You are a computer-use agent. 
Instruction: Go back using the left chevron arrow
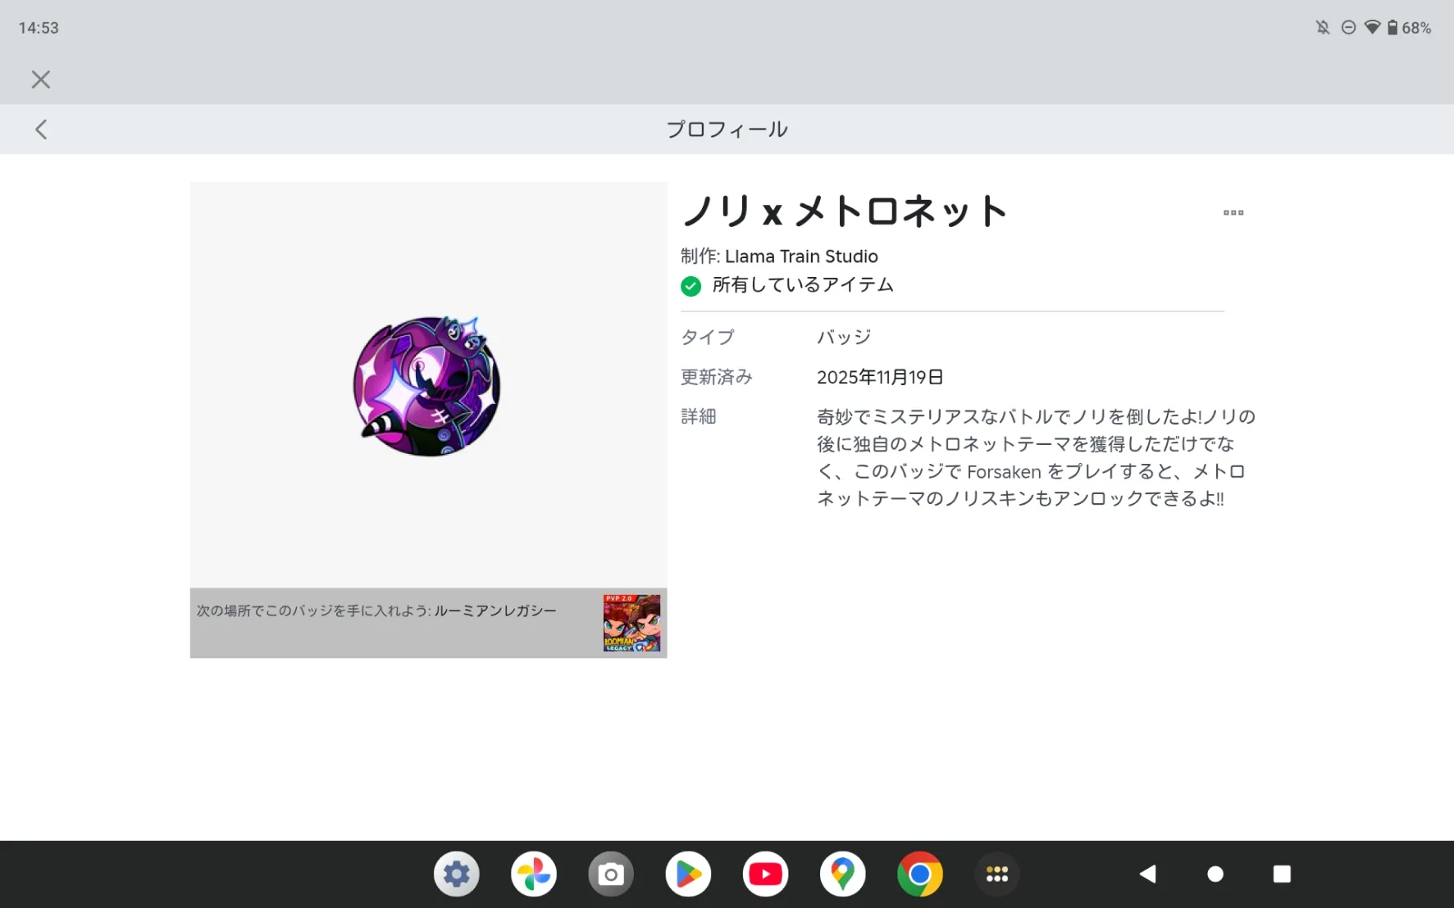coord(41,129)
